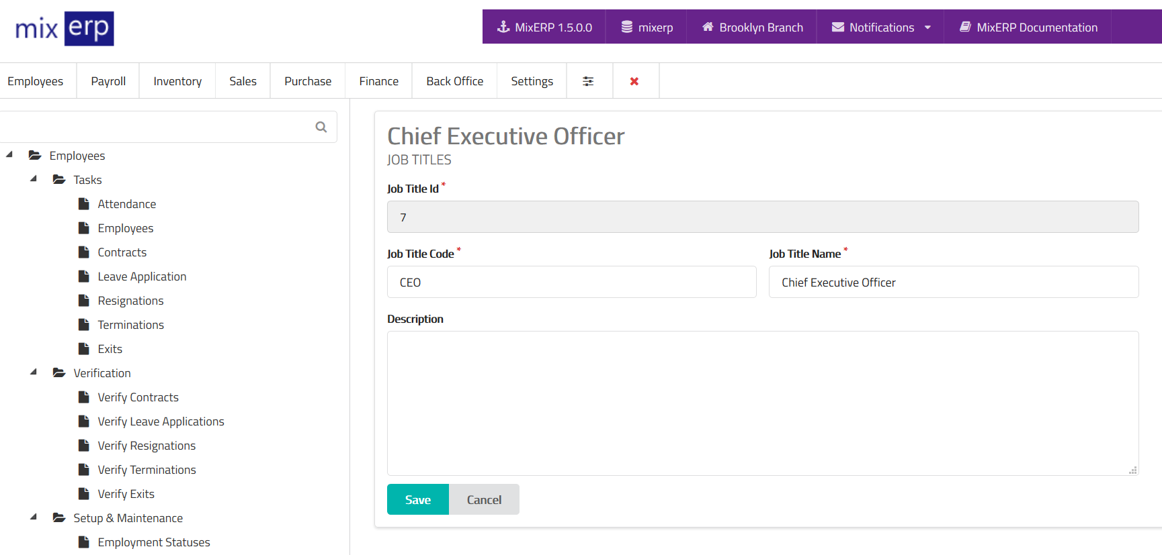Click the database icon beside mixerp
The image size is (1162, 555).
pos(626,27)
